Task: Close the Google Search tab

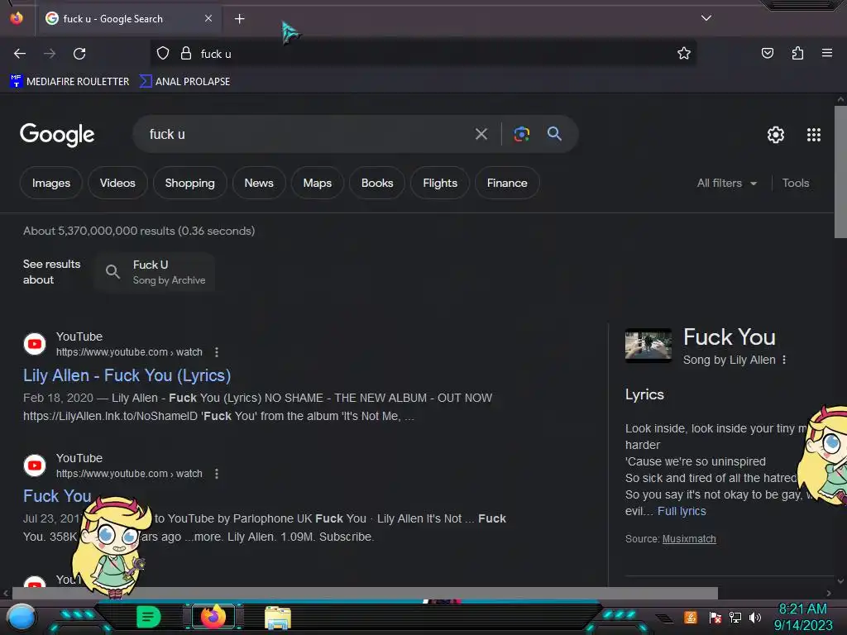Action: point(208,18)
